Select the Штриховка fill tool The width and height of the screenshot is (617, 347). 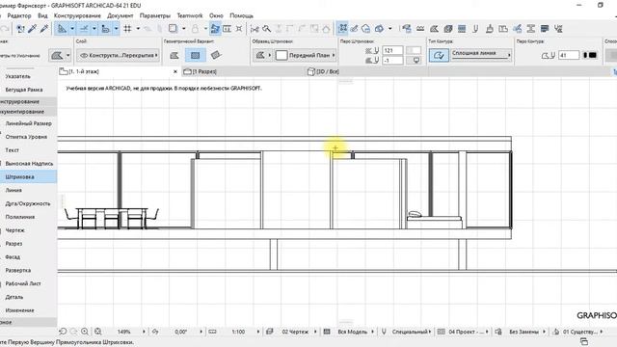pyautogui.click(x=28, y=177)
